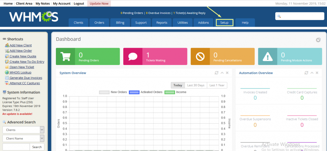Focus the Advanced Search text field

[16, 147]
